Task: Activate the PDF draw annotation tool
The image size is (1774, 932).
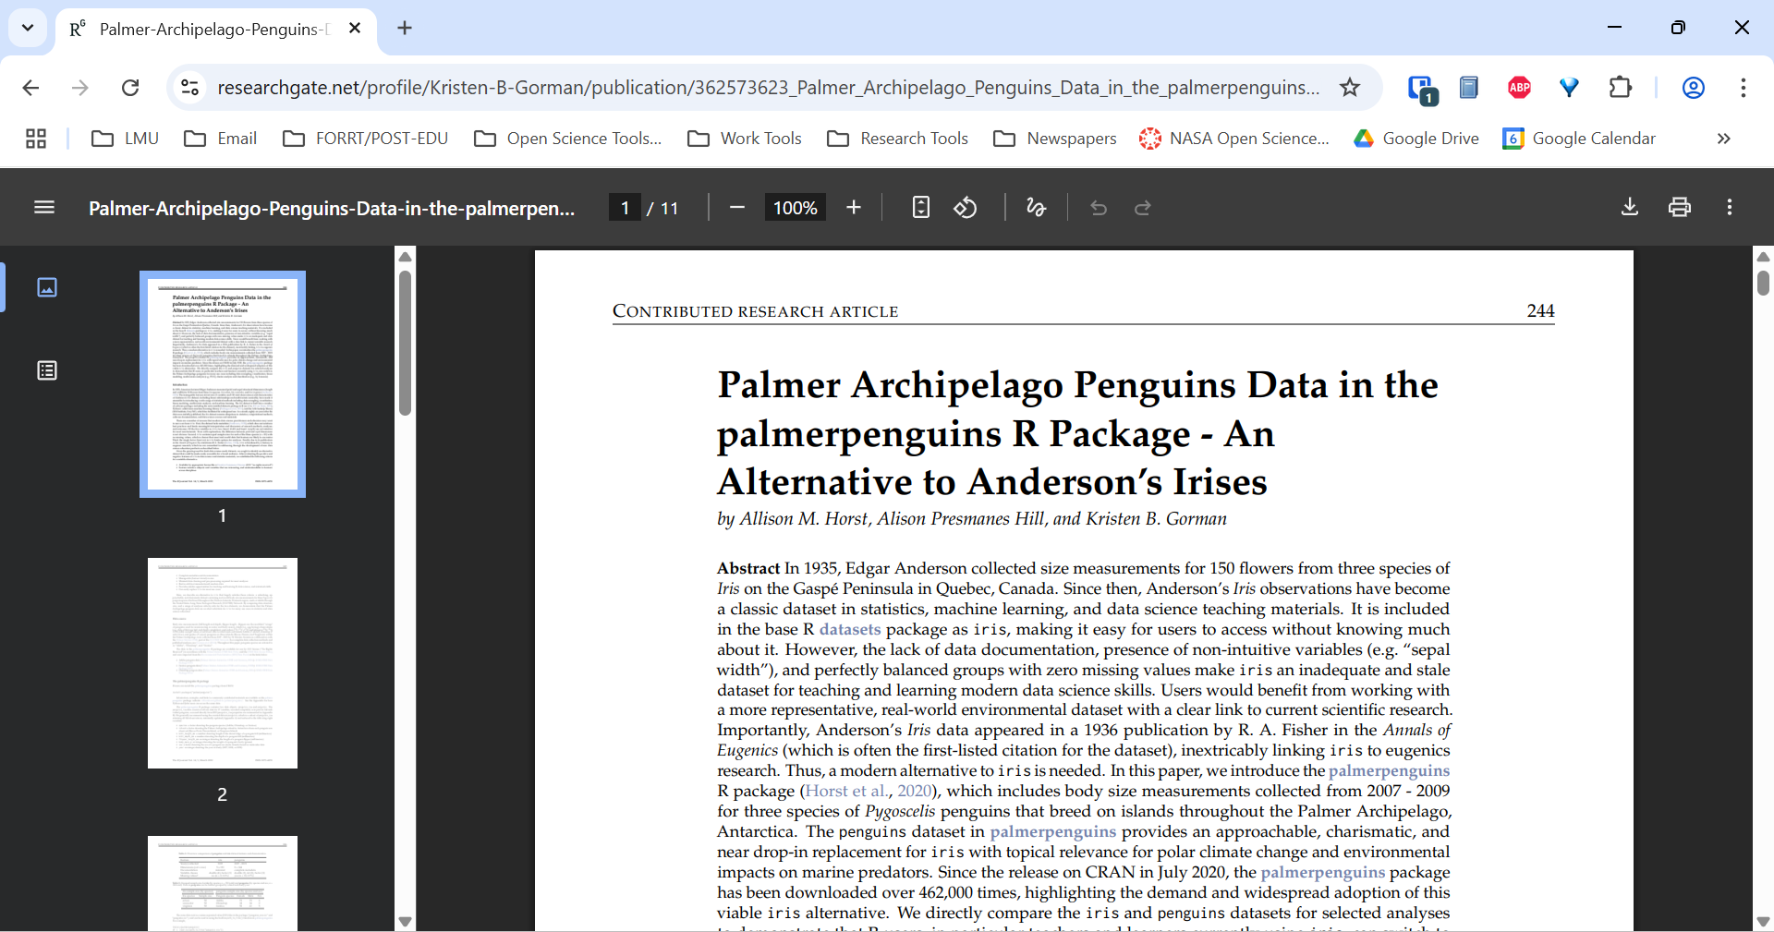Action: pyautogui.click(x=1037, y=208)
